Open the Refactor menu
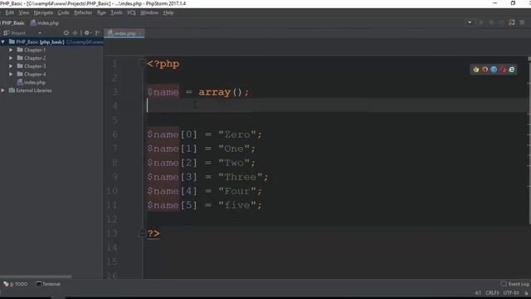 click(83, 12)
